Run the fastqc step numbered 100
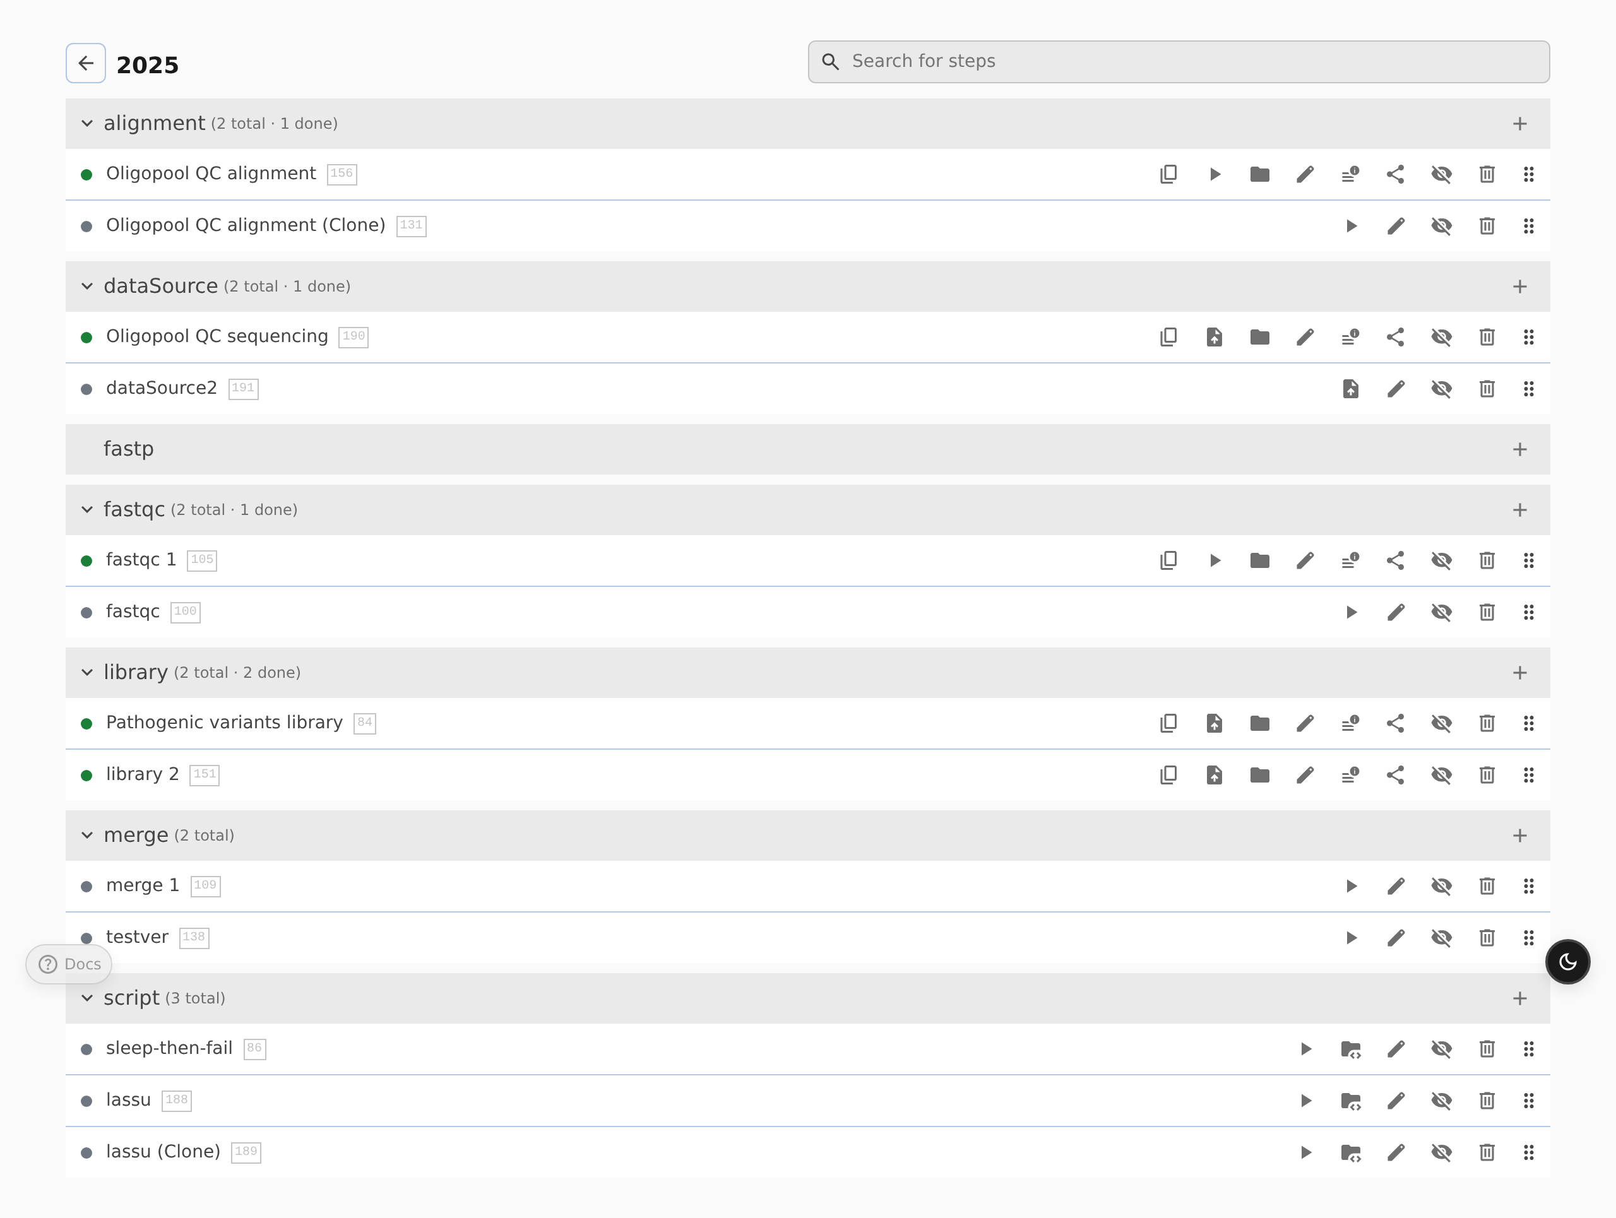The height and width of the screenshot is (1218, 1616). 1351,612
